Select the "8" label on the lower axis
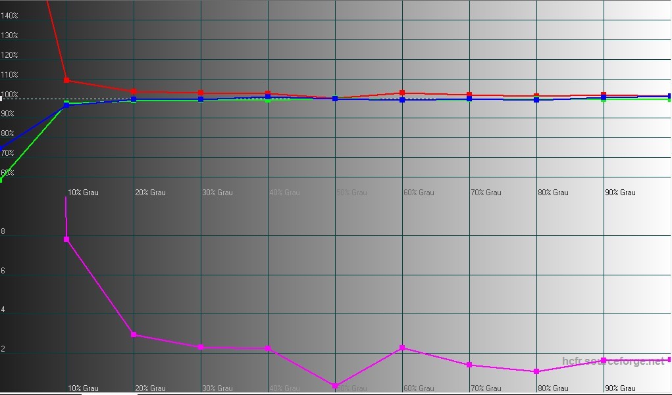 point(3,231)
